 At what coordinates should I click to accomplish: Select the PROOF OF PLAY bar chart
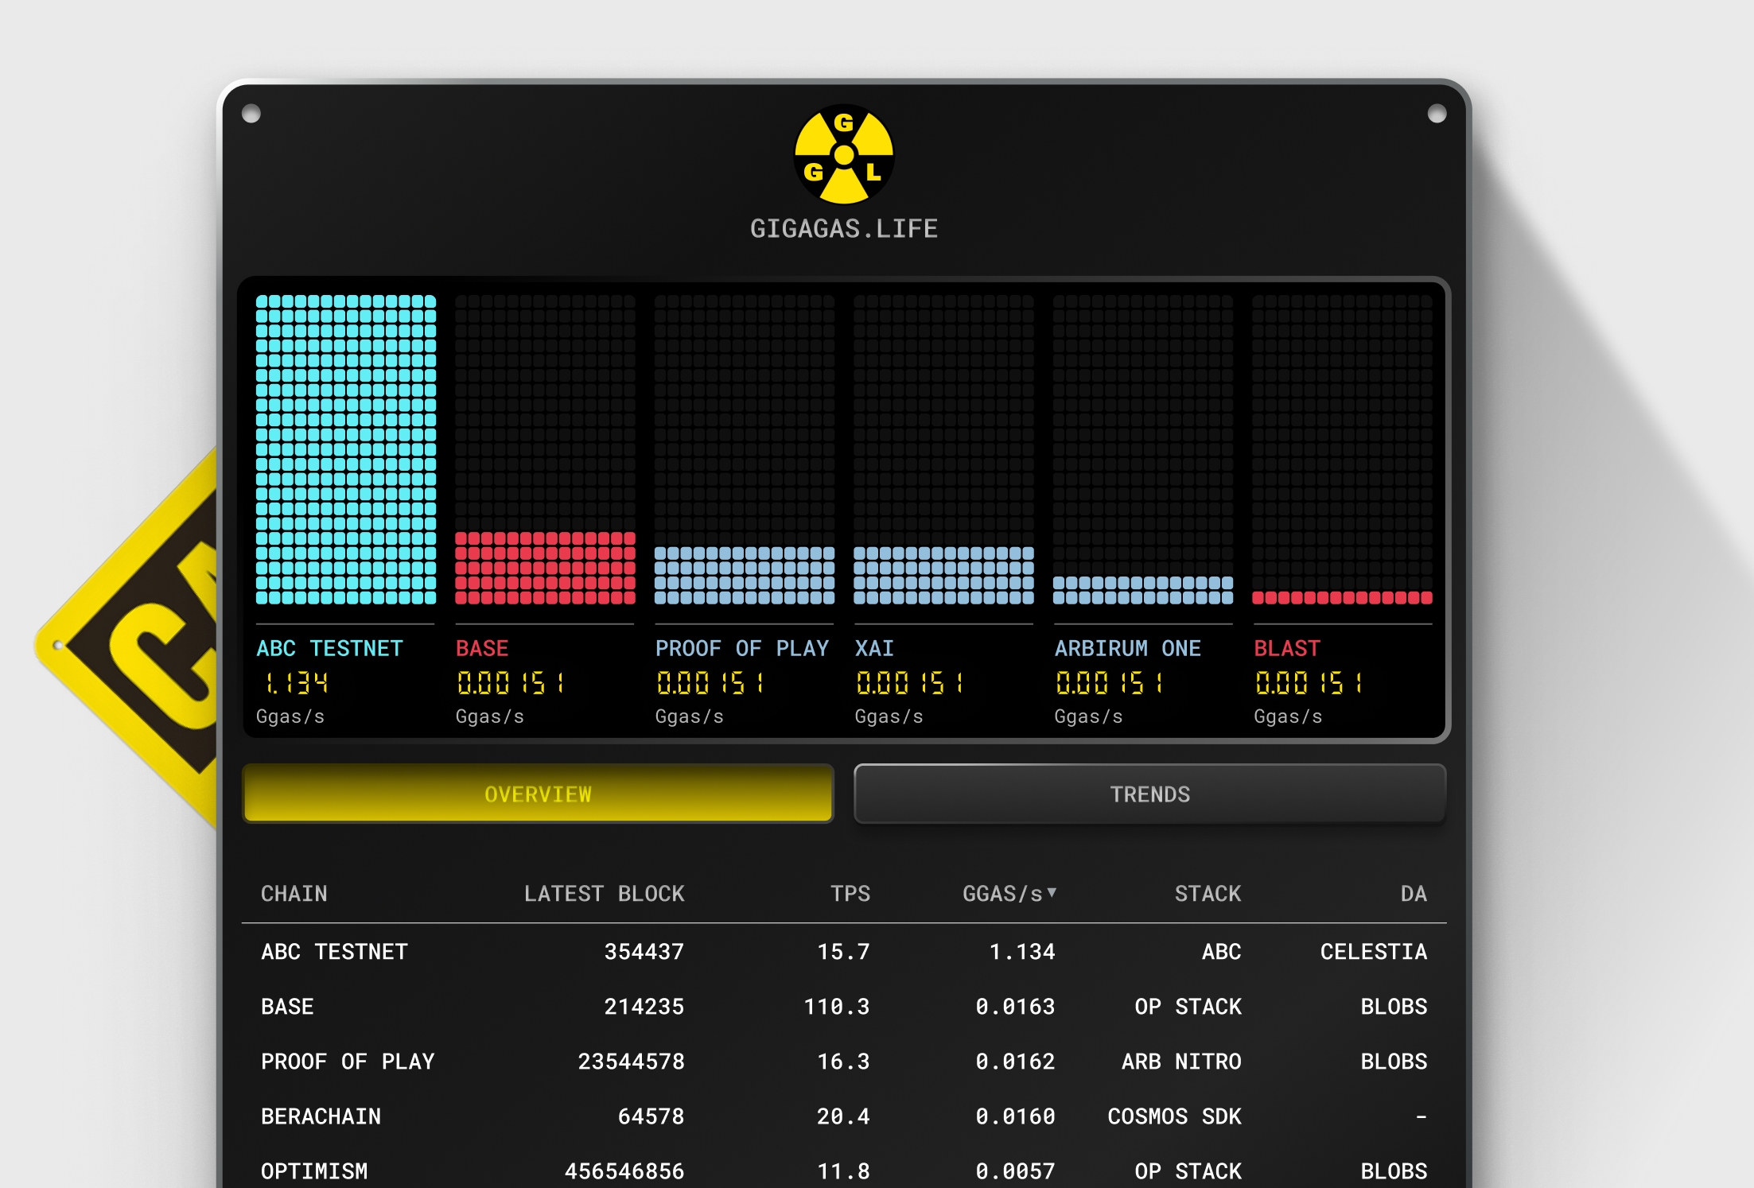[745, 449]
